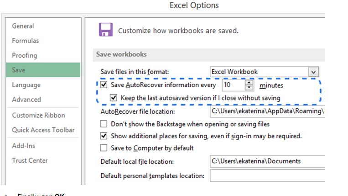Open the Excel Workbook format combo box
The image size is (348, 196).
pos(265,72)
